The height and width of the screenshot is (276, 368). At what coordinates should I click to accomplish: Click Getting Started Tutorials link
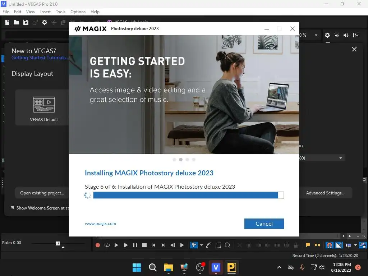40,58
